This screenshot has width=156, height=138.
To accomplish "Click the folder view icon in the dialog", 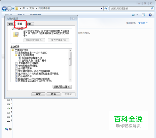I will tap(16, 34).
